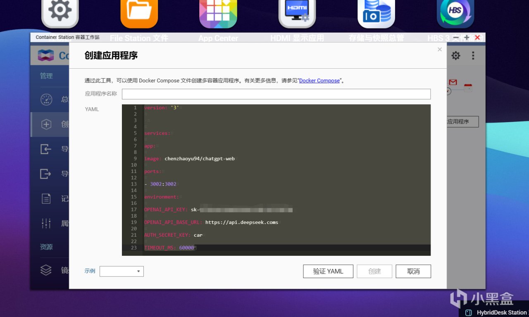The image size is (529, 317).
Task: Click the disabled Create button
Action: (x=374, y=271)
